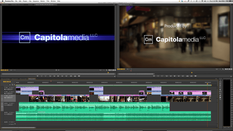Toggle Audio 1 track output speaker
The image size is (233, 131).
[5, 103]
